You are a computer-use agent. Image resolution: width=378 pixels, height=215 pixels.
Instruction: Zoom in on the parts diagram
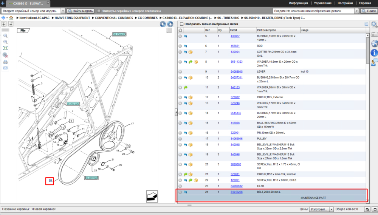click(5, 36)
